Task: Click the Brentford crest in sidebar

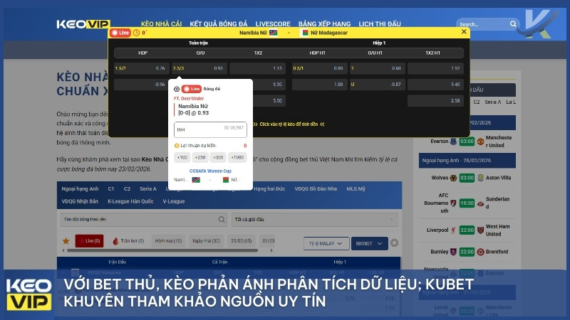Action: click(x=480, y=252)
